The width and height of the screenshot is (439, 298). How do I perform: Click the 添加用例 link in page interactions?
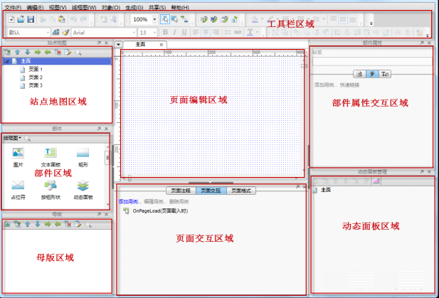(x=130, y=202)
